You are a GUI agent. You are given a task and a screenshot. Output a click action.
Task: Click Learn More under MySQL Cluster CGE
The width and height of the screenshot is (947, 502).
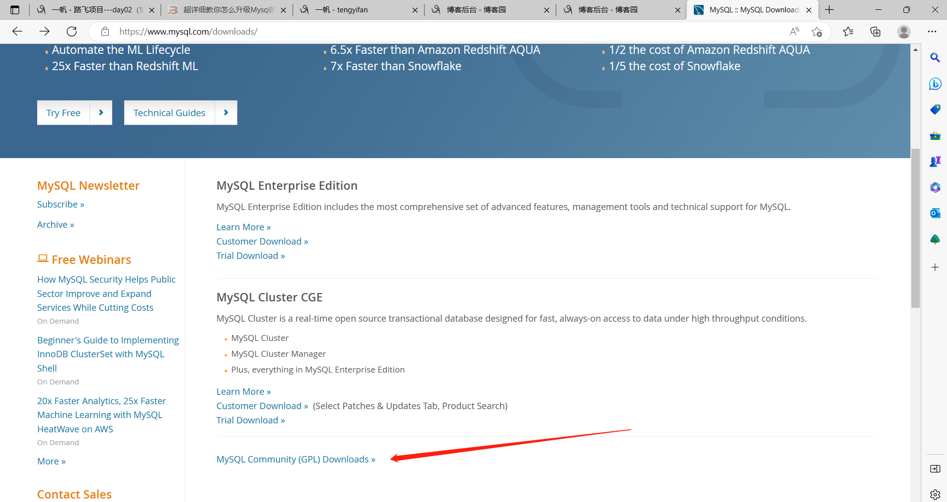pos(244,392)
